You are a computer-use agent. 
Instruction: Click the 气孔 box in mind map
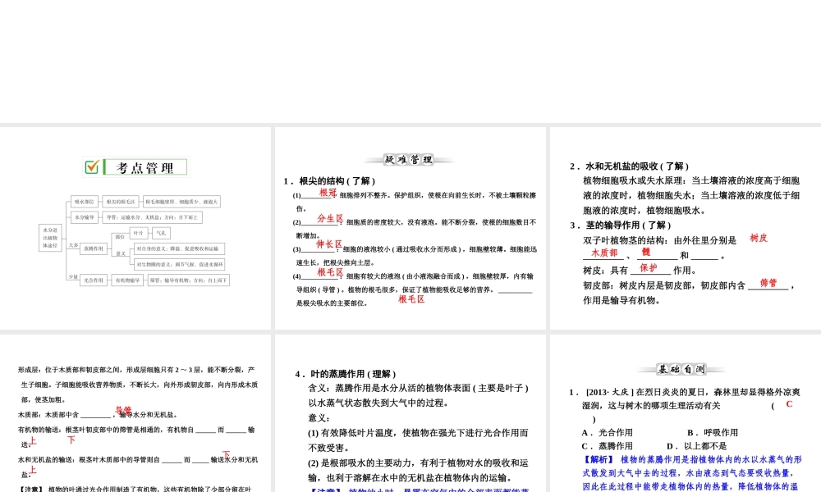161,233
